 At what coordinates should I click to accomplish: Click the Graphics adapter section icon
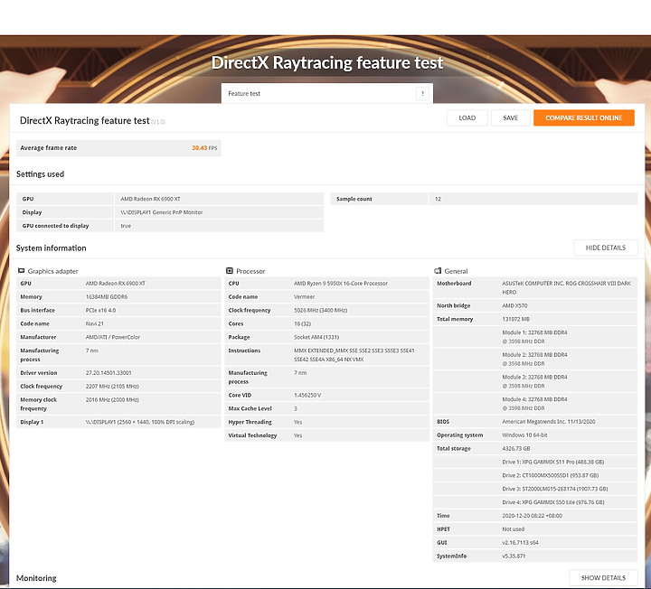[x=21, y=271]
